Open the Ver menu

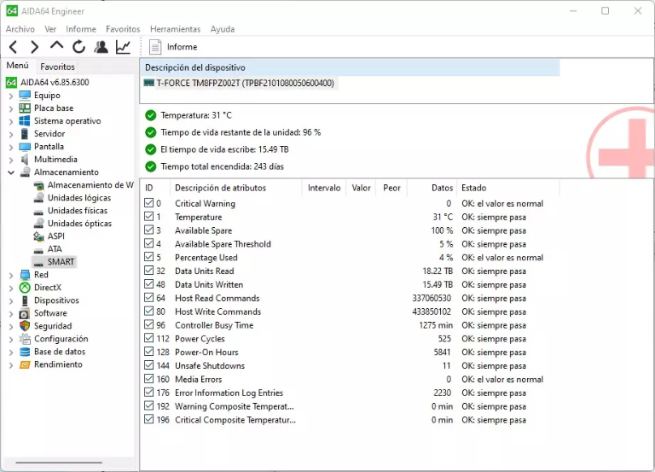[x=50, y=29]
